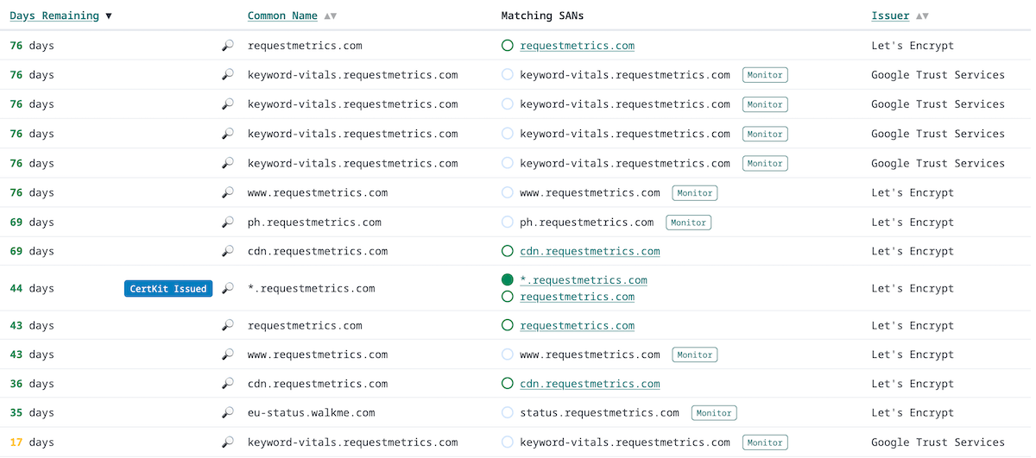Open requestmetrics.com SAN link in 44-day row
Image resolution: width=1036 pixels, height=458 pixels.
point(577,297)
